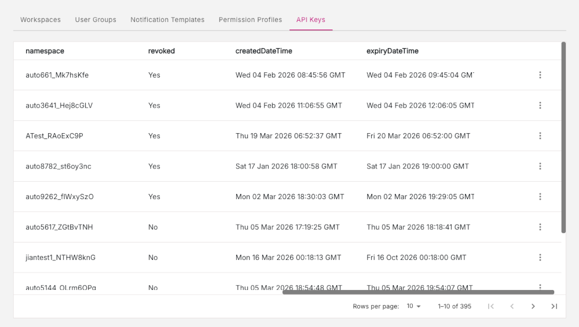The image size is (579, 327).
Task: Go to the Permission Profiles tab
Action: pyautogui.click(x=250, y=20)
